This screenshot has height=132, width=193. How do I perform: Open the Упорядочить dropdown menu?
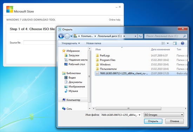(71, 43)
